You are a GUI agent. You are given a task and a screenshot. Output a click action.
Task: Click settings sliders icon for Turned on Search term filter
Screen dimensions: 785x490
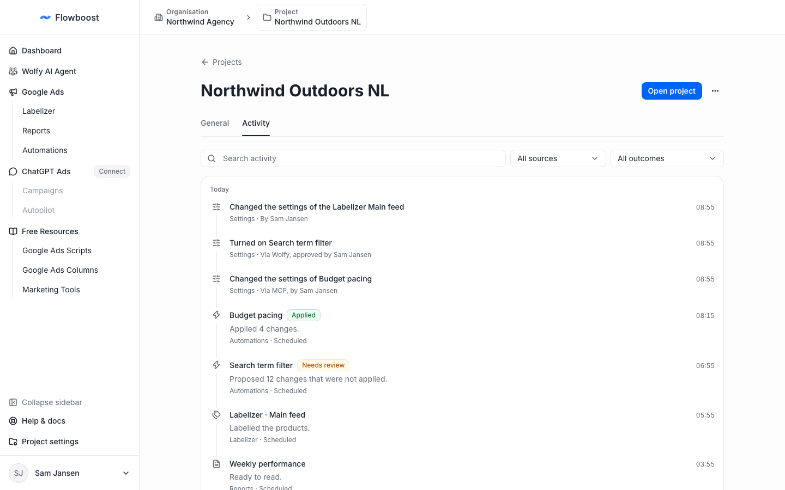[x=216, y=243]
